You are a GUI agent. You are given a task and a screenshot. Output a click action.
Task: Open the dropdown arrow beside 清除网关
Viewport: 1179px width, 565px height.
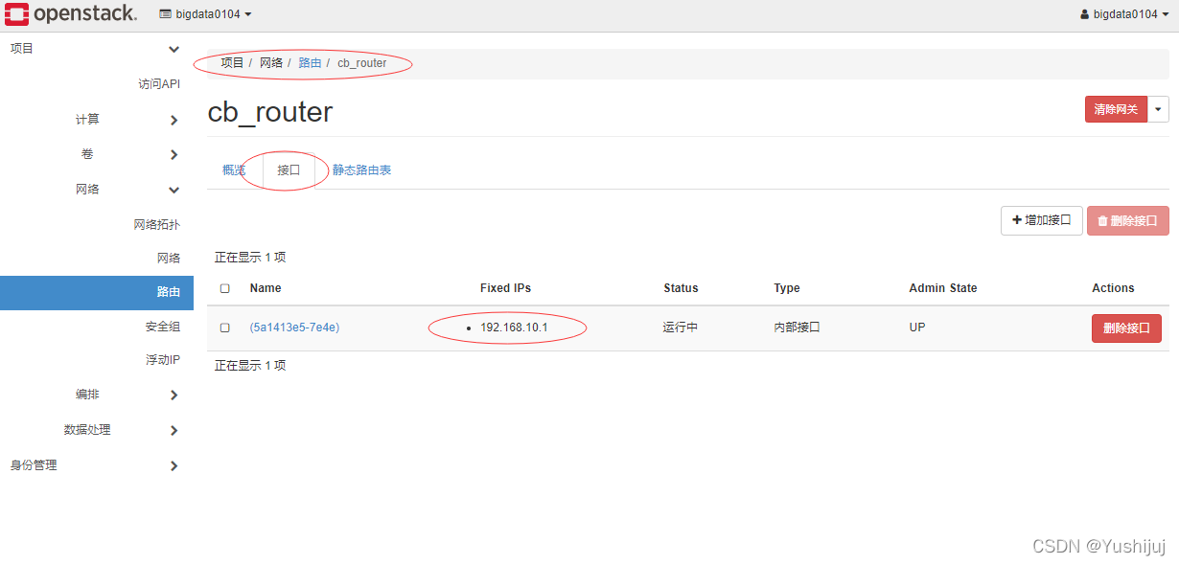1159,109
